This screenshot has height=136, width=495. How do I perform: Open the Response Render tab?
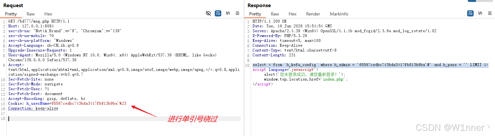[313, 14]
